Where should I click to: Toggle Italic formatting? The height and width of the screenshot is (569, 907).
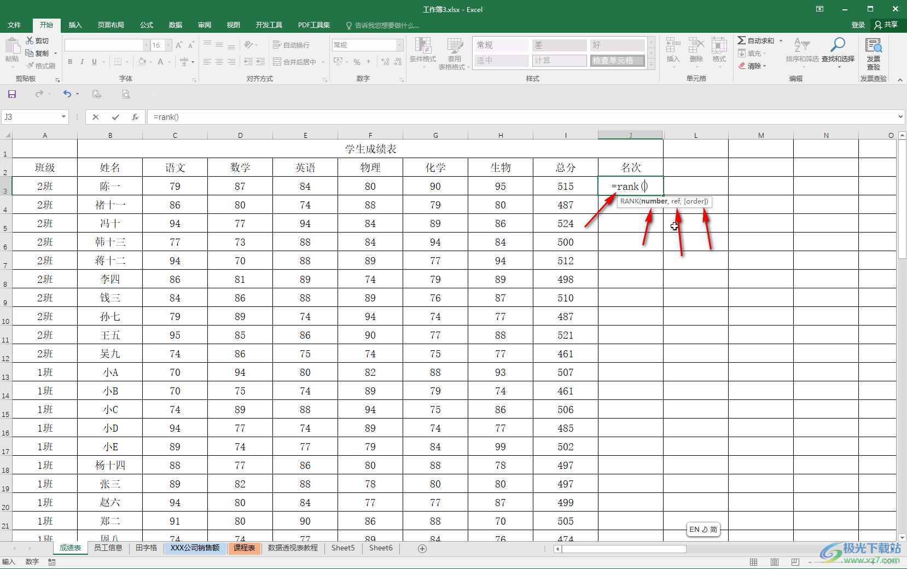tap(82, 62)
